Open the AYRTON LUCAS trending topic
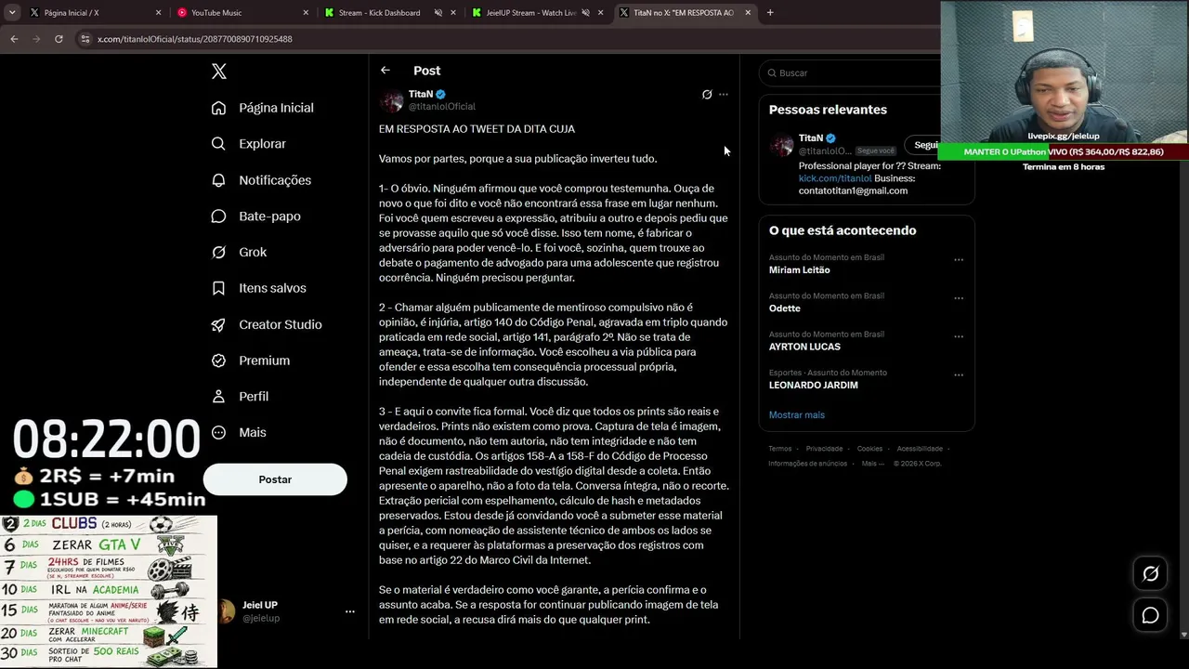Image resolution: width=1189 pixels, height=669 pixels. pyautogui.click(x=804, y=347)
